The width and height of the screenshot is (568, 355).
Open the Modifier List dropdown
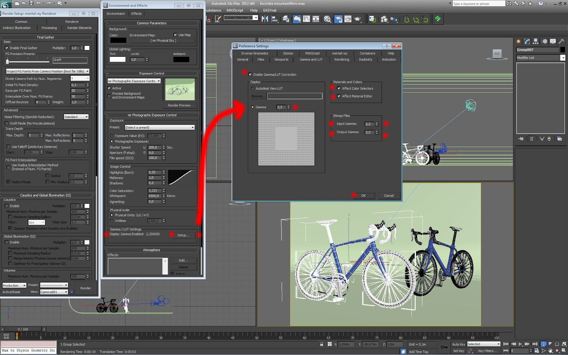(563, 58)
